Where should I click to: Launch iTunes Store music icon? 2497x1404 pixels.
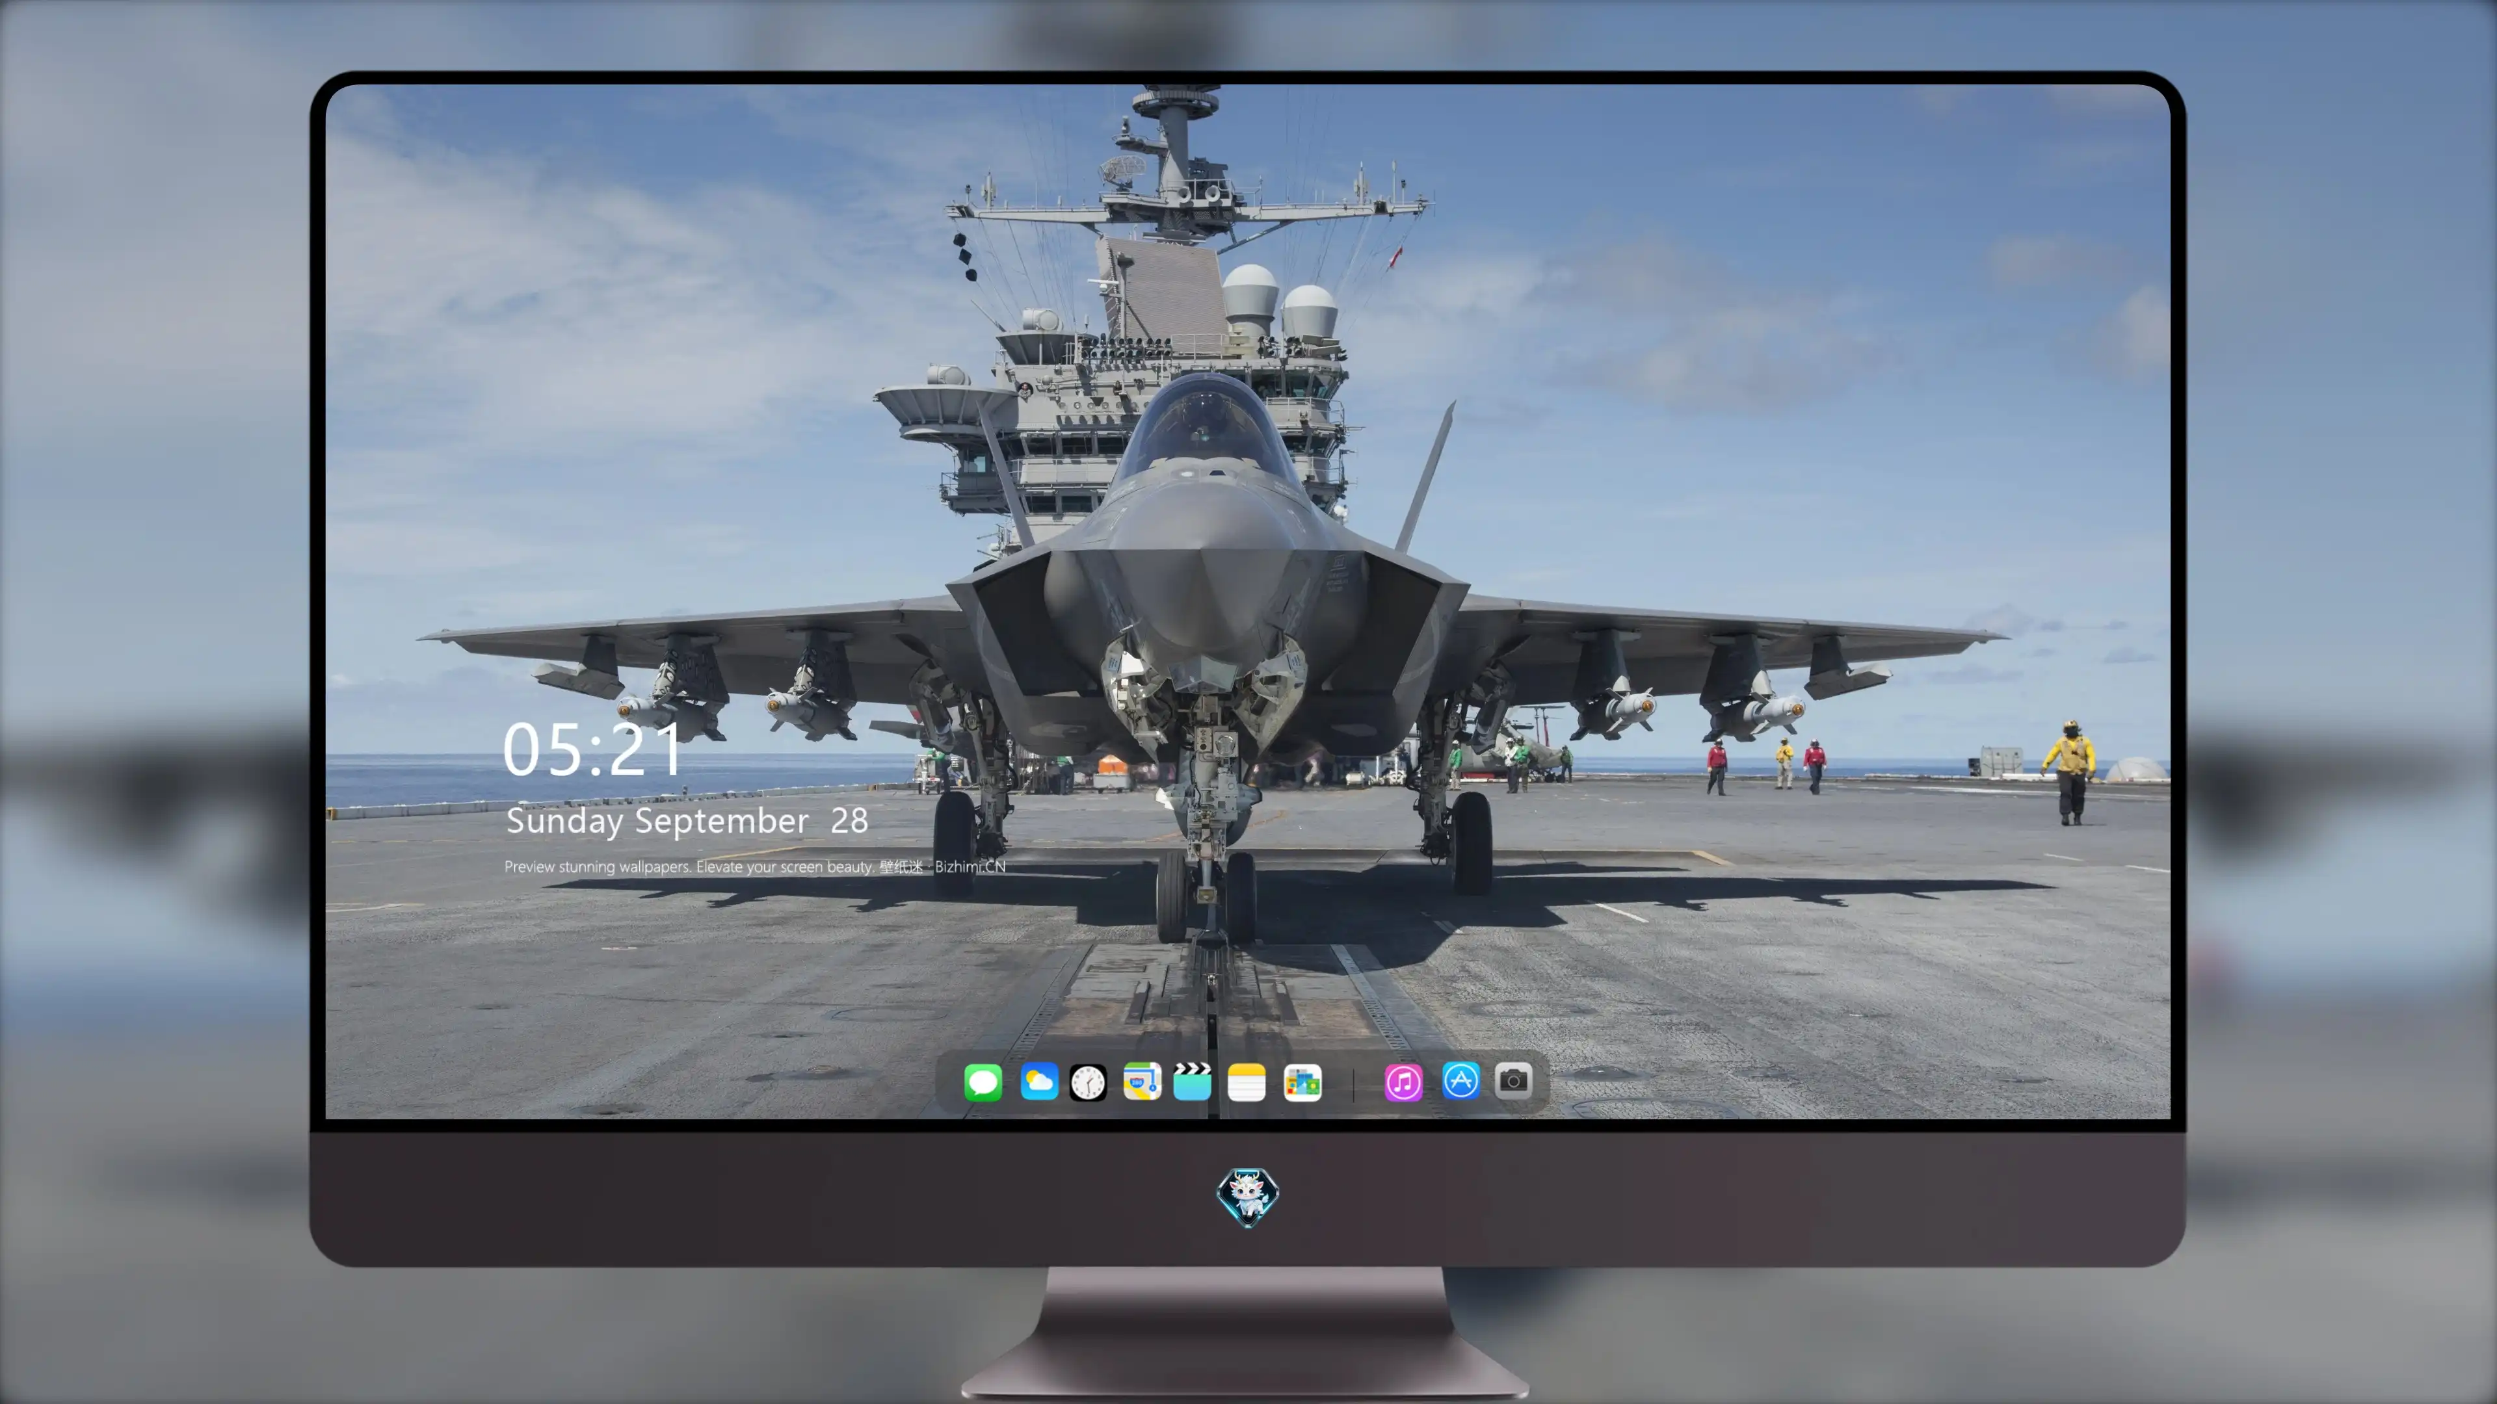coord(1404,1082)
